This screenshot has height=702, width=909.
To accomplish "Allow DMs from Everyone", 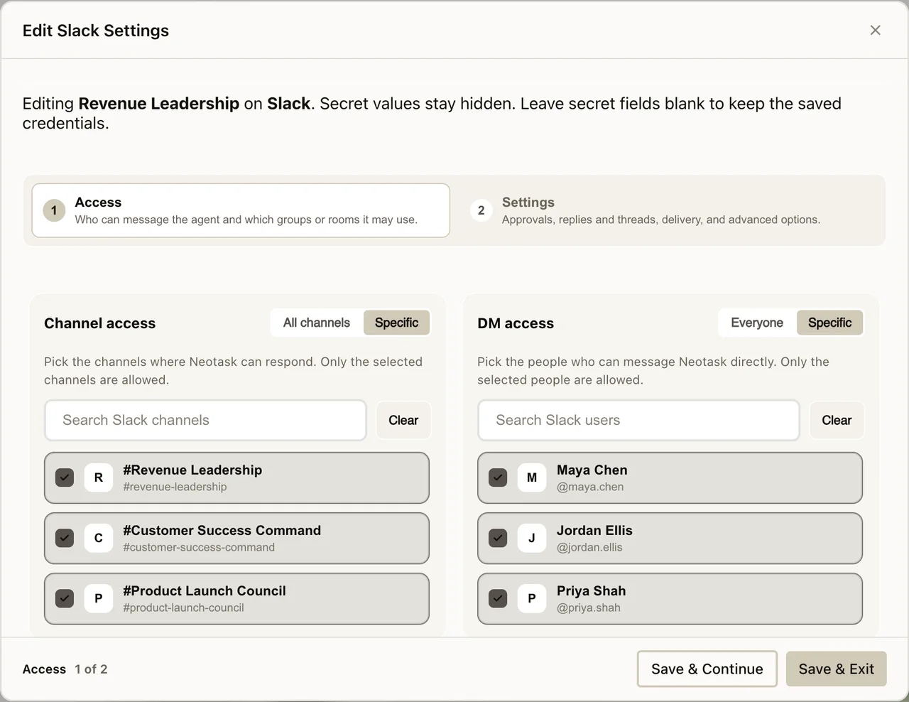I will pyautogui.click(x=757, y=323).
